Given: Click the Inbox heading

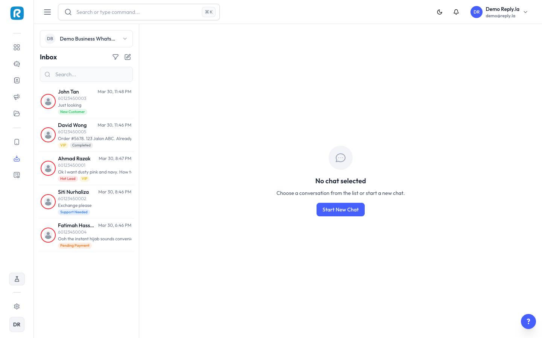Looking at the screenshot, I should coord(49,57).
